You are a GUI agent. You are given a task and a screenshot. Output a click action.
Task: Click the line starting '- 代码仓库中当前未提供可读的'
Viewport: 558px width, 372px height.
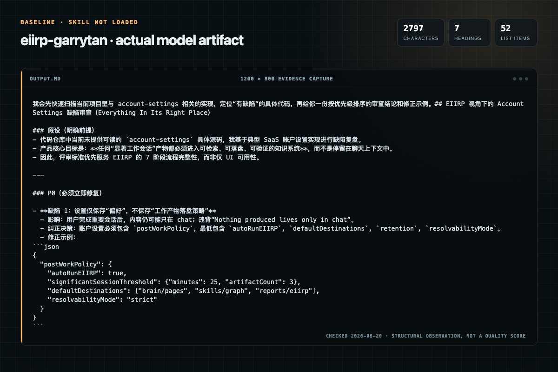pos(197,139)
